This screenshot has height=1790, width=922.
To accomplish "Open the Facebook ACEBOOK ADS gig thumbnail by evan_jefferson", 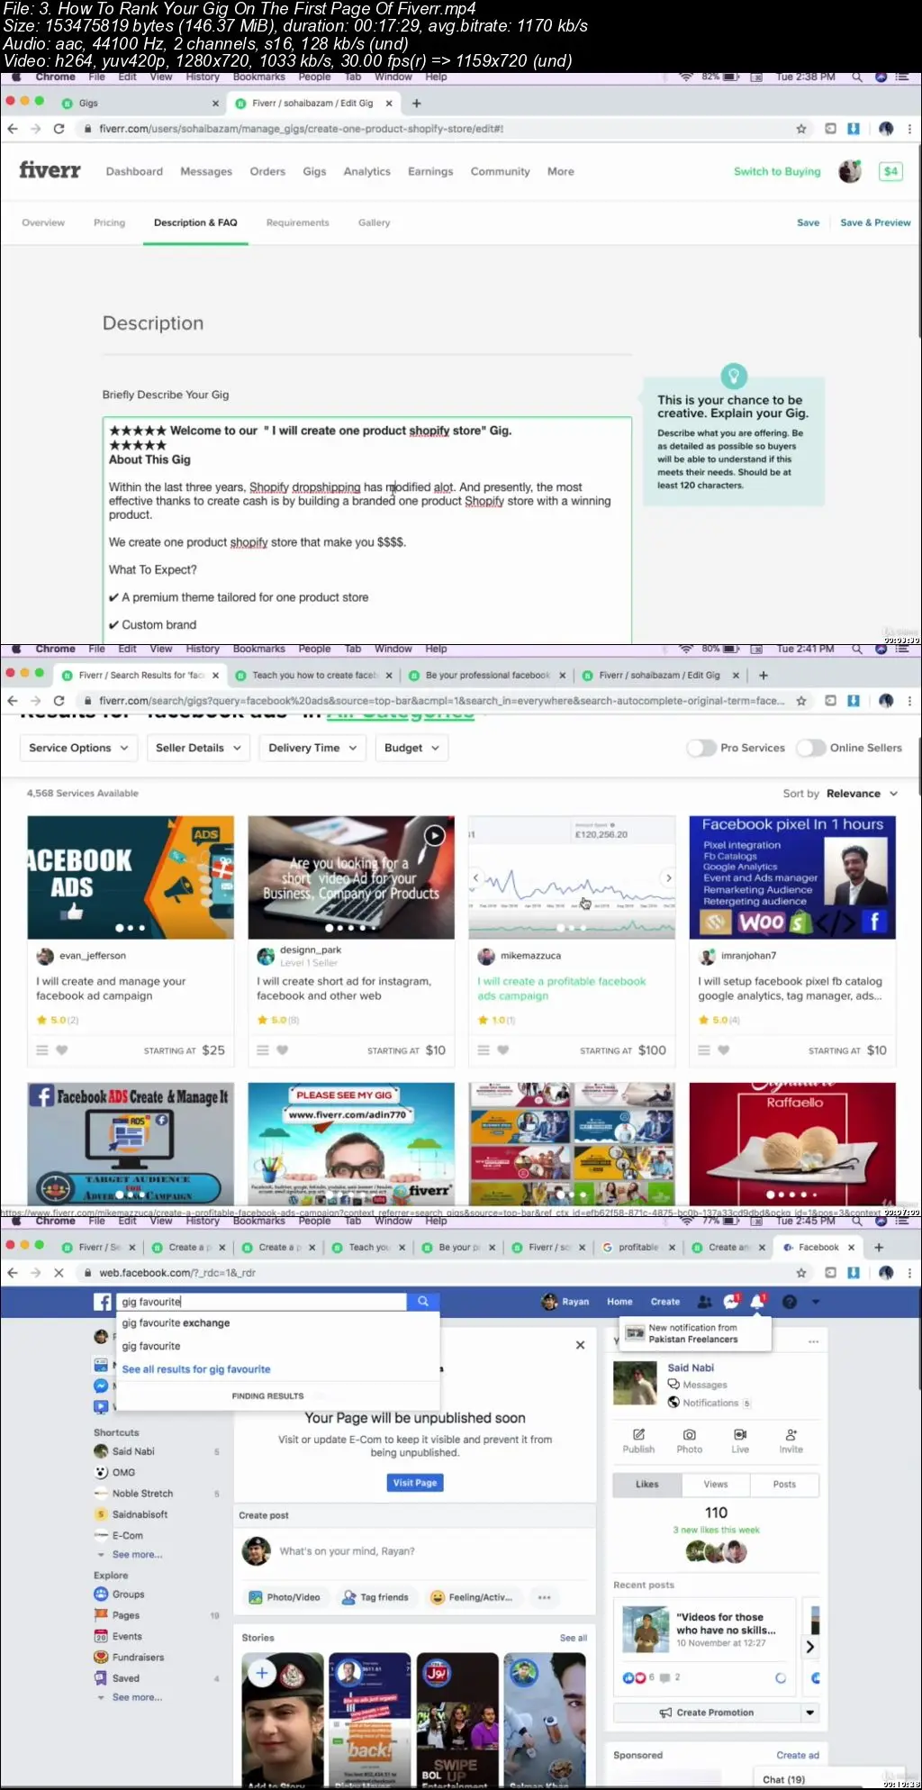I will [x=131, y=877].
